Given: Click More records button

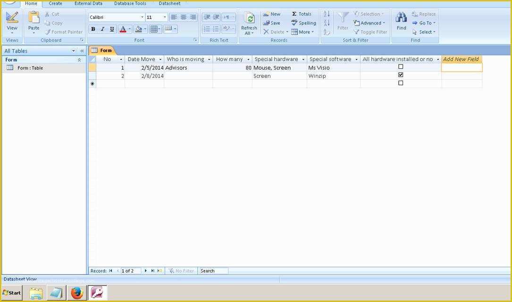Looking at the screenshot, I should tap(302, 32).
